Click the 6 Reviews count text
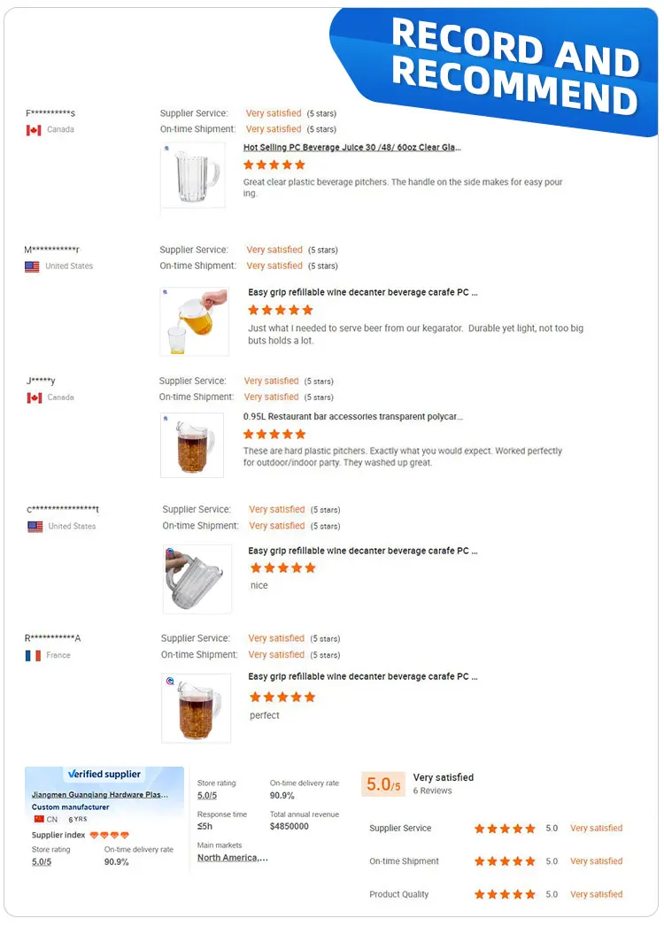The image size is (664, 926). pos(432,791)
